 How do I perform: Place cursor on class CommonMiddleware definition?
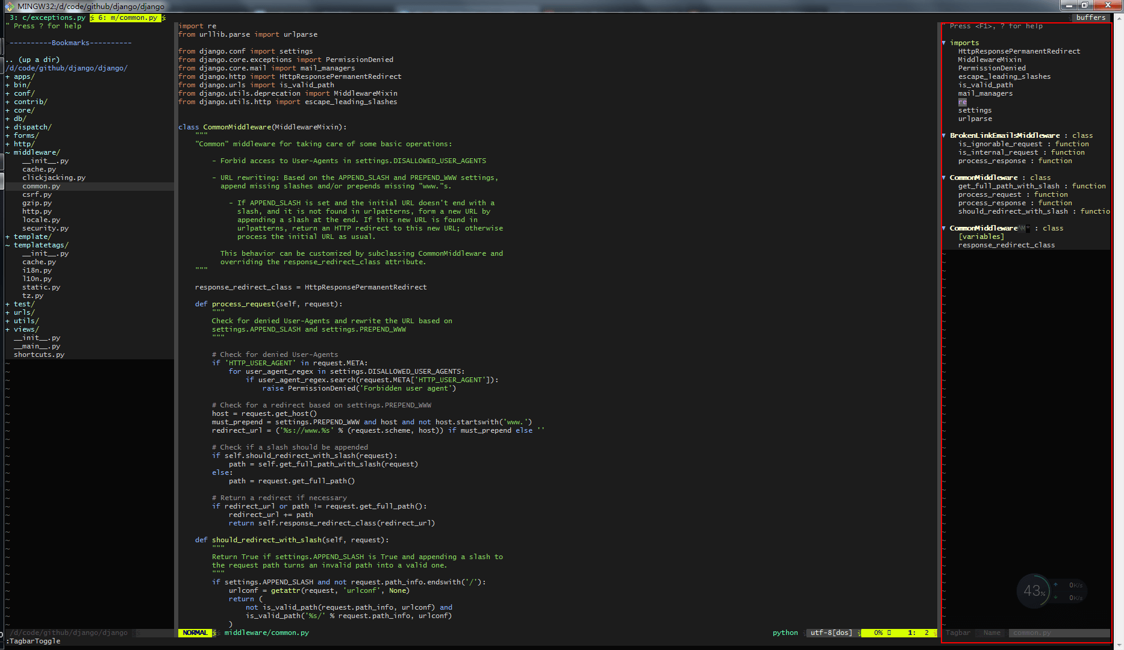[263, 127]
